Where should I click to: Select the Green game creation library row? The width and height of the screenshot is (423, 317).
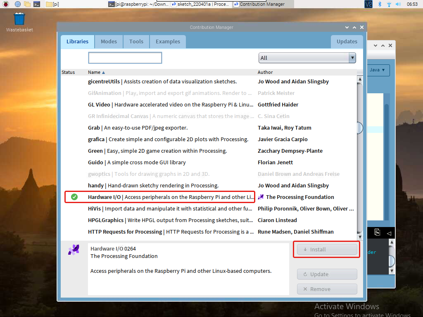pyautogui.click(x=209, y=151)
